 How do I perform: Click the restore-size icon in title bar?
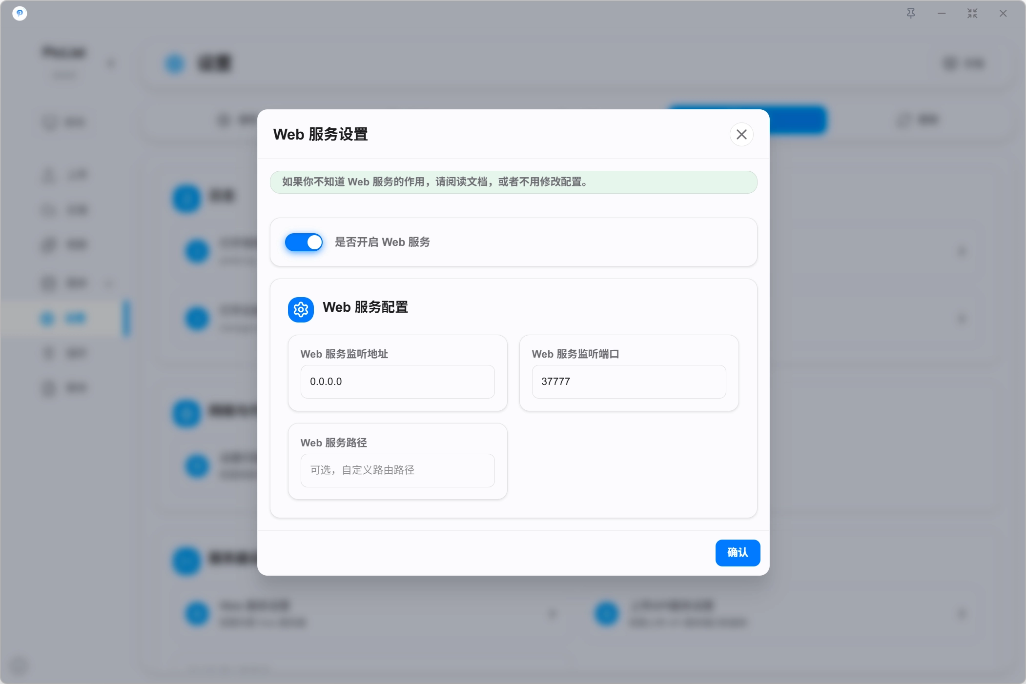(x=972, y=13)
